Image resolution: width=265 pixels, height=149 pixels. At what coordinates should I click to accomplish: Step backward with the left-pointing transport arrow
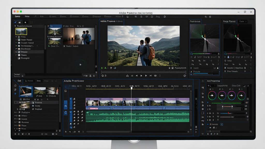pos(137,76)
